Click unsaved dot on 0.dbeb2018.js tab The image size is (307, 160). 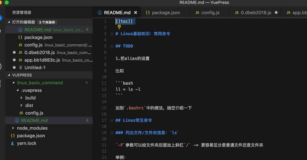point(276,12)
